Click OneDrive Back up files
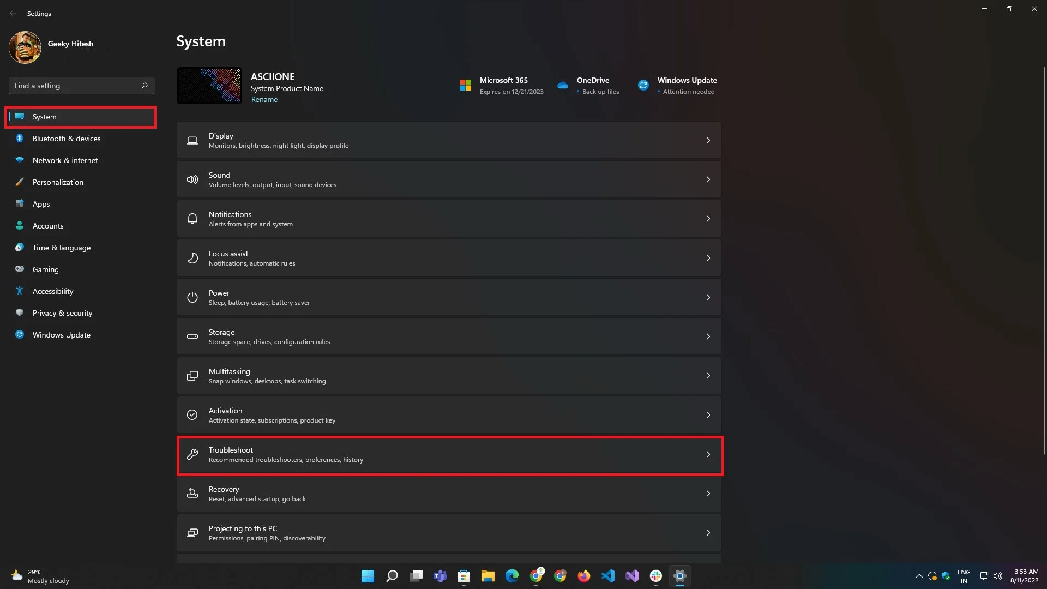This screenshot has height=589, width=1047. pyautogui.click(x=600, y=92)
